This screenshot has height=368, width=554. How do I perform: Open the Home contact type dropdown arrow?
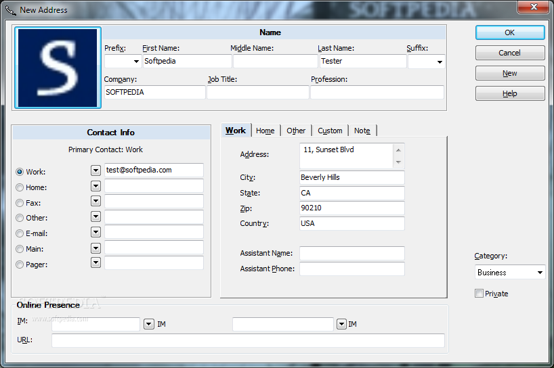point(95,185)
